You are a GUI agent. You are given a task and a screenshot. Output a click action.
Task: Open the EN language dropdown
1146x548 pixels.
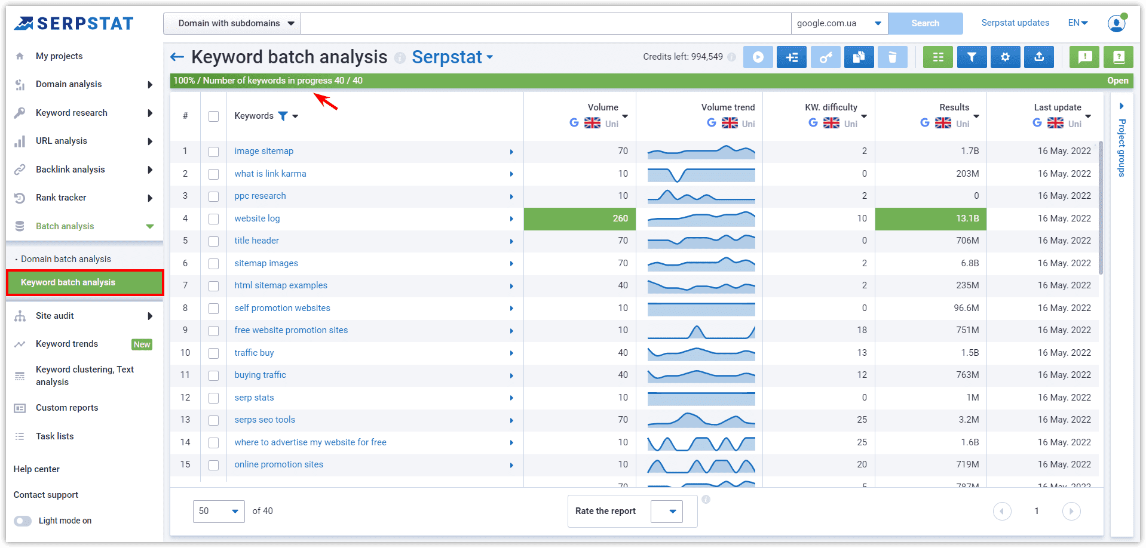coord(1078,23)
